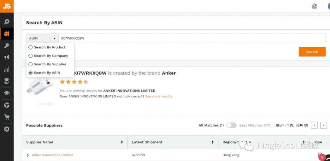Click the Jungle Scout JS logo
Screen dimensions: 330x161
[7, 6]
